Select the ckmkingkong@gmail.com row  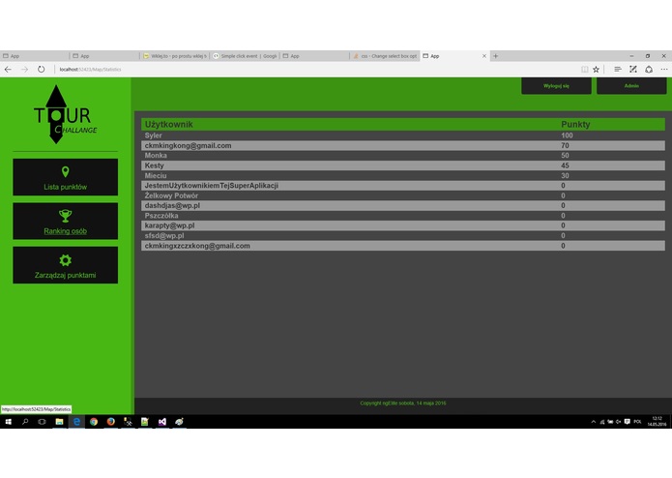[x=403, y=146]
